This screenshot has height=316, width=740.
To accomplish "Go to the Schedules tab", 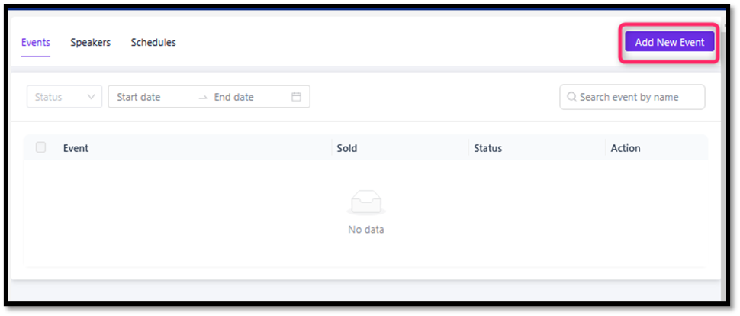I will (x=153, y=42).
